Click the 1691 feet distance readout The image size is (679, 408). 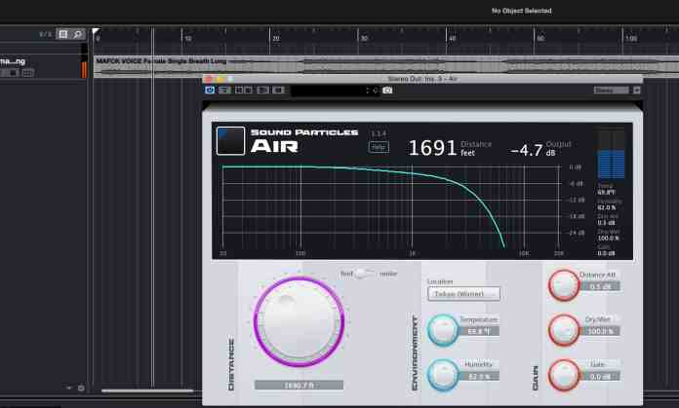[x=450, y=148]
